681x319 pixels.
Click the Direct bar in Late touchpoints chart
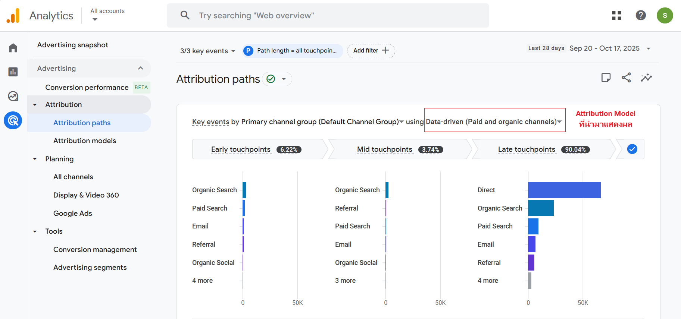coord(564,190)
